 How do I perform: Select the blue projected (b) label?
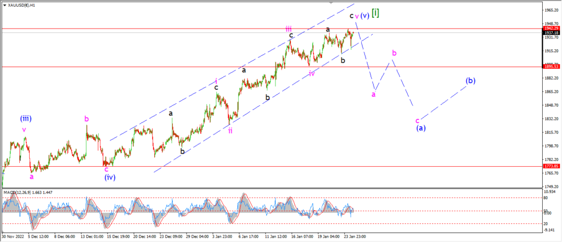pos(470,81)
